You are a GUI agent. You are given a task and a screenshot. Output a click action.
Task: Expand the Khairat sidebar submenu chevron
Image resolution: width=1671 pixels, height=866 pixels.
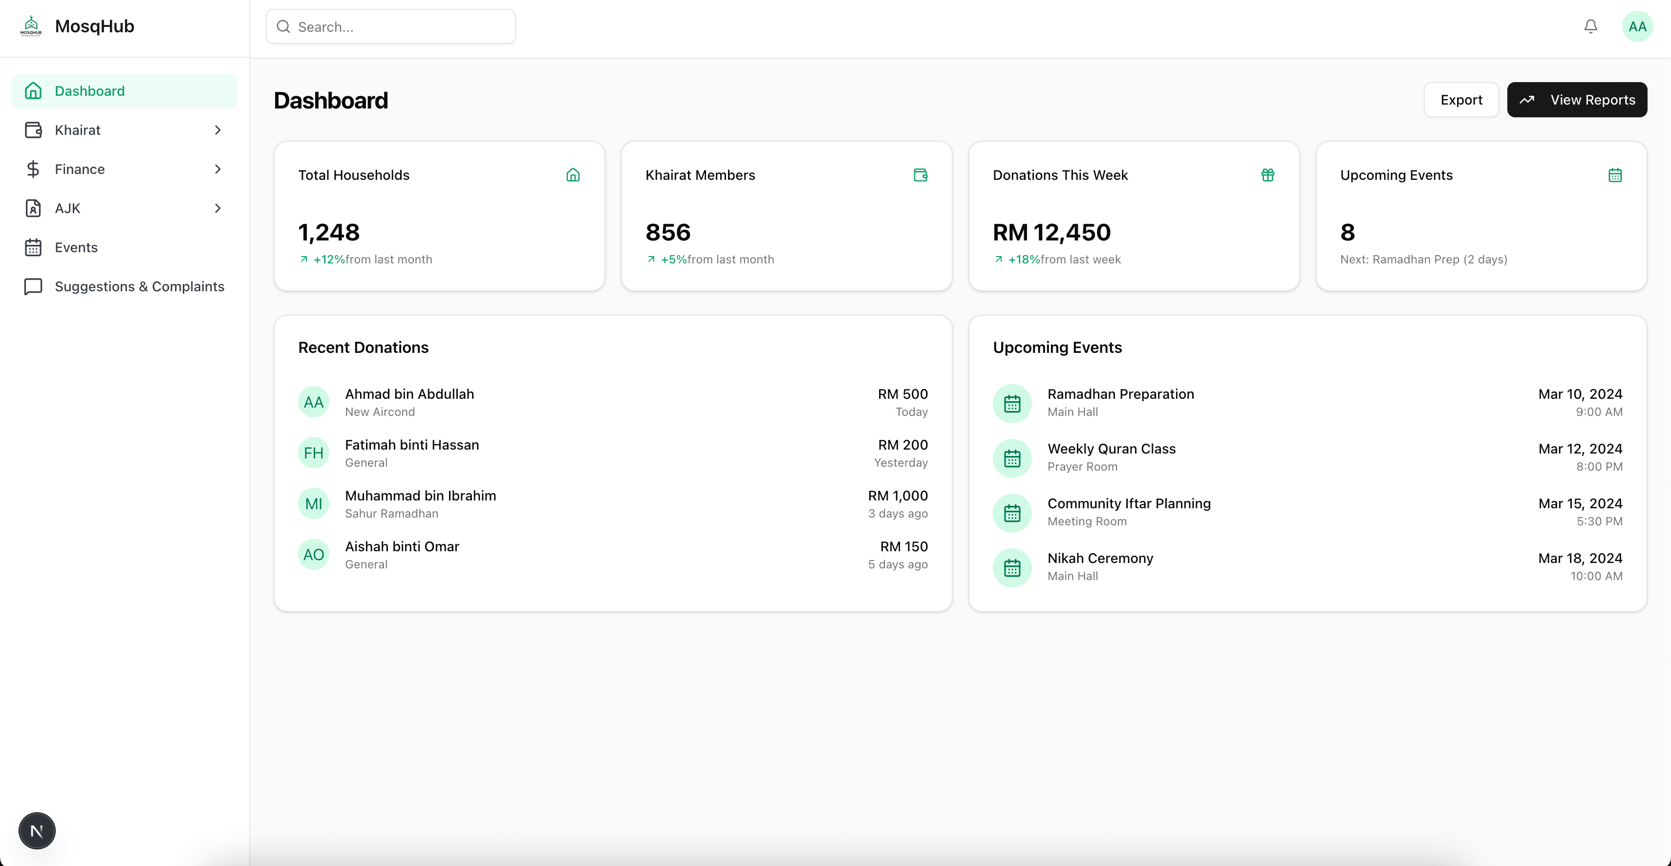tap(217, 130)
